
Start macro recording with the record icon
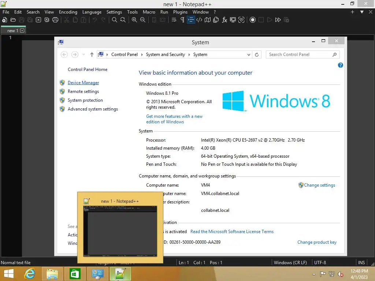point(253,20)
